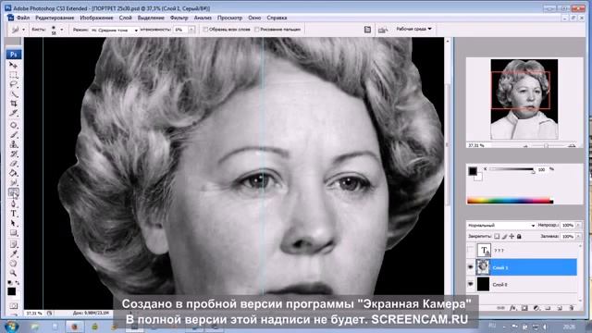Select the Path Selection arrow tool
This screenshot has height=333, width=592.
tap(13, 223)
